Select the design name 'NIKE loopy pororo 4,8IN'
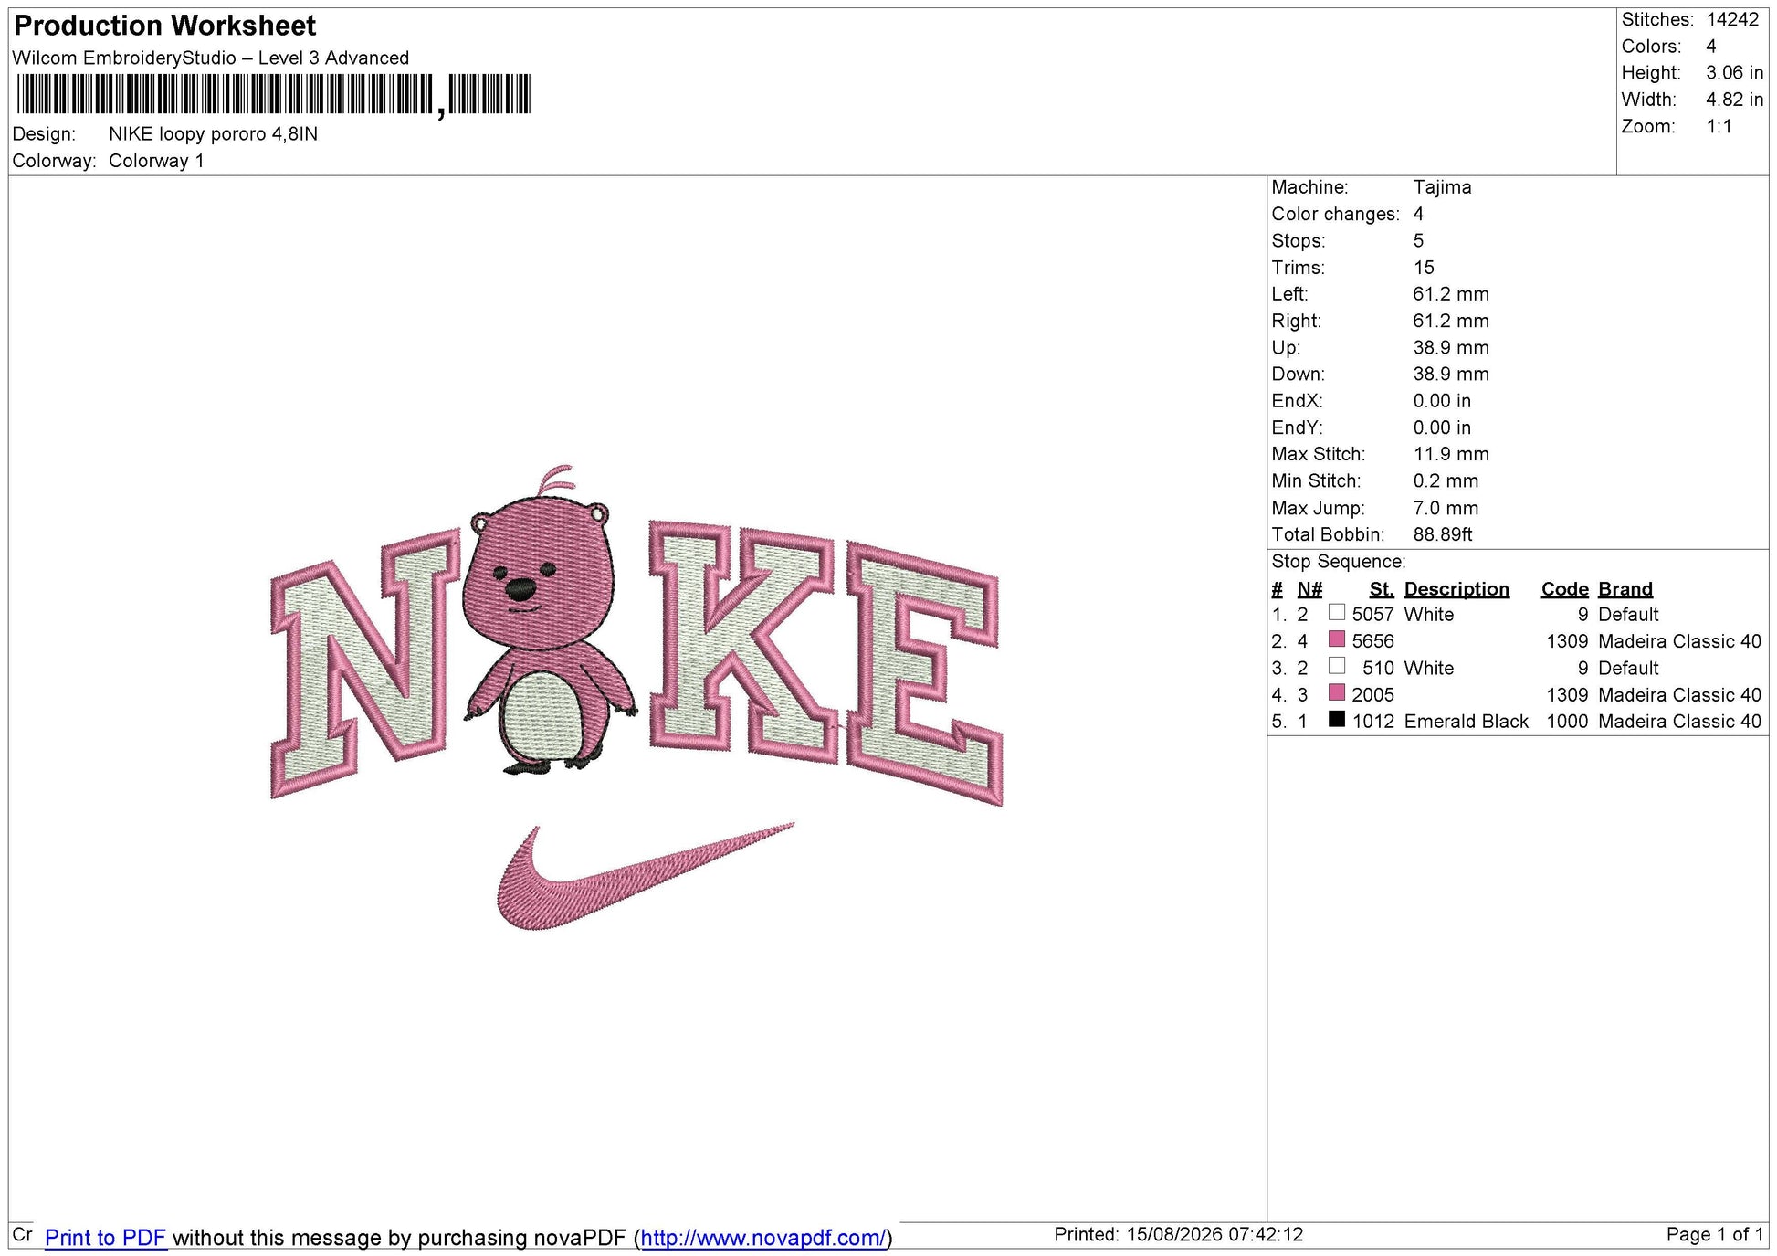The height and width of the screenshot is (1256, 1777). pos(214,134)
